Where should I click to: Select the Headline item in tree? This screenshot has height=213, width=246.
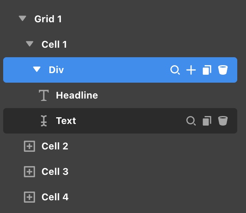click(77, 95)
